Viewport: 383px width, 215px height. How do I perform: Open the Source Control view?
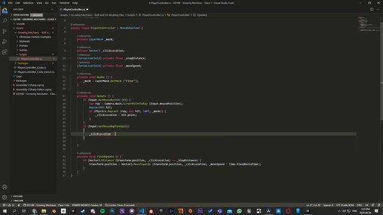[x=4, y=31]
